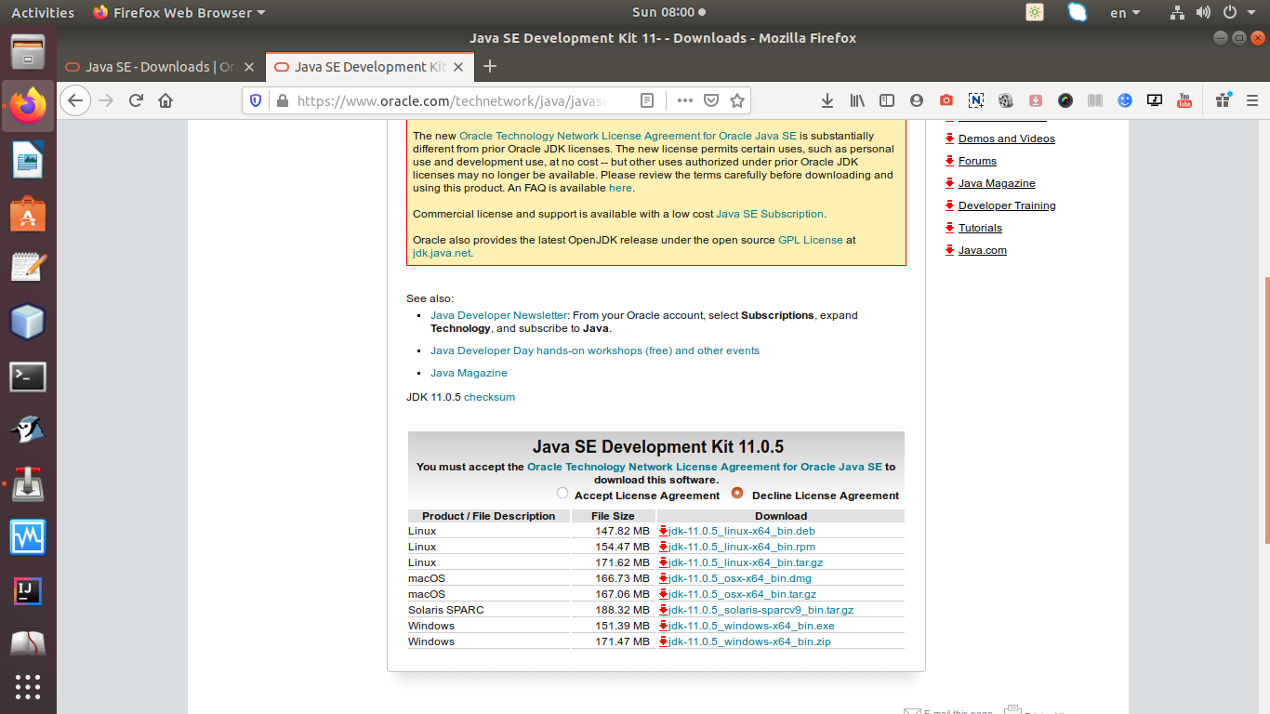Show applications grid in dock
Screen dimensions: 1270x714
click(28, 687)
